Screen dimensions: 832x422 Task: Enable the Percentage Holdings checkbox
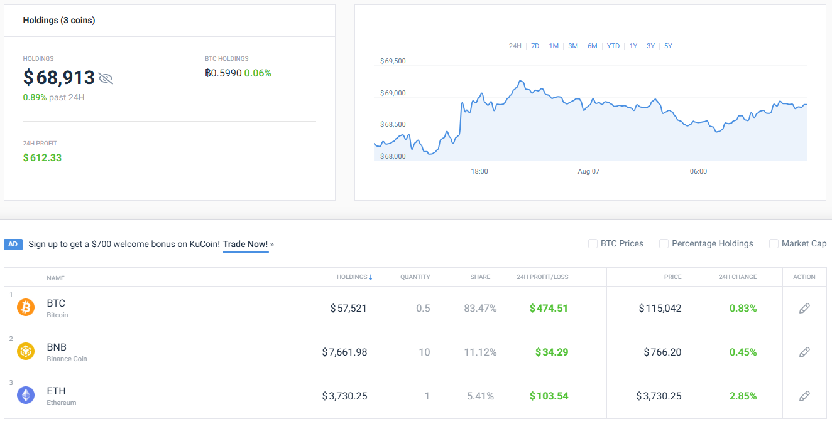[664, 243]
